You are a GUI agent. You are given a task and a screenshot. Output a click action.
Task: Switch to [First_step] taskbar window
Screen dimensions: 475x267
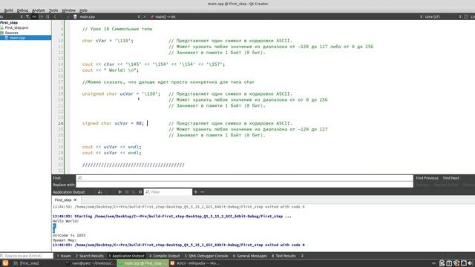pyautogui.click(x=27, y=263)
